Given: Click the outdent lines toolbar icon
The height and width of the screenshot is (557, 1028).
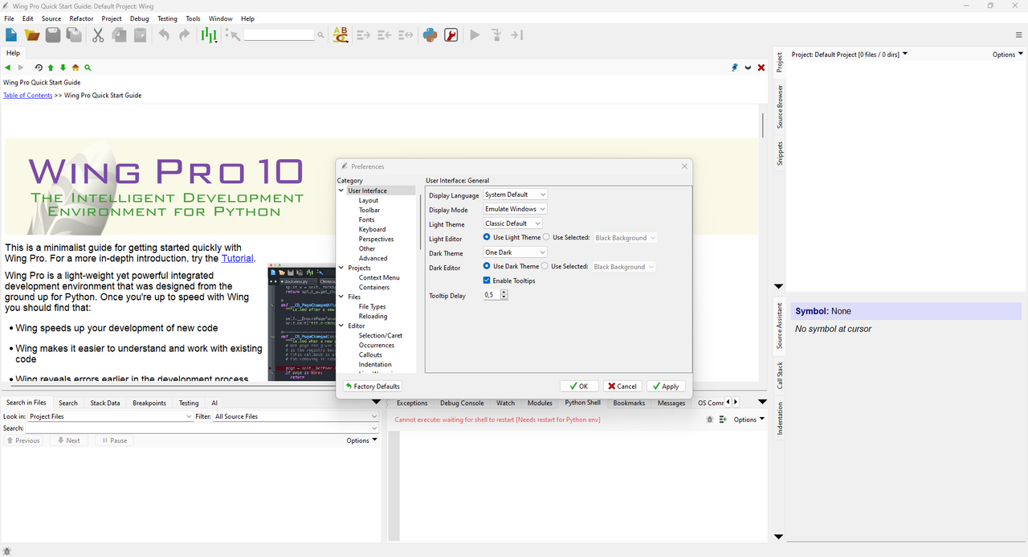Looking at the screenshot, I should pos(384,35).
